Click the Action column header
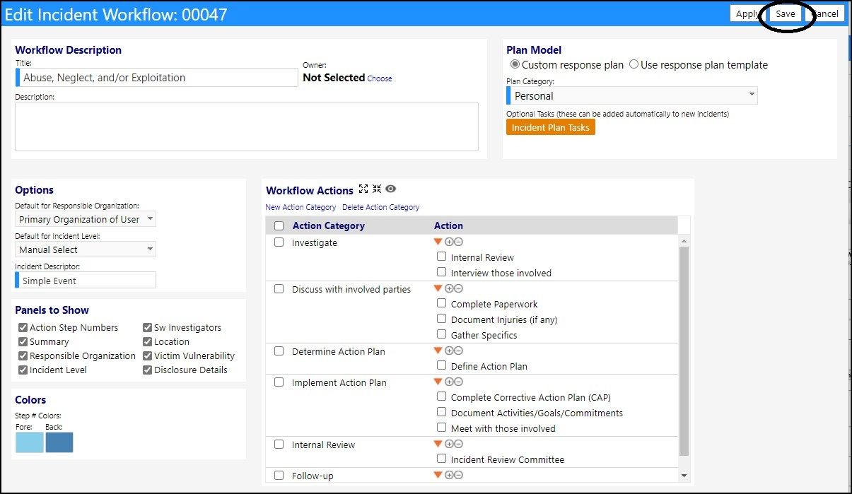 point(448,225)
